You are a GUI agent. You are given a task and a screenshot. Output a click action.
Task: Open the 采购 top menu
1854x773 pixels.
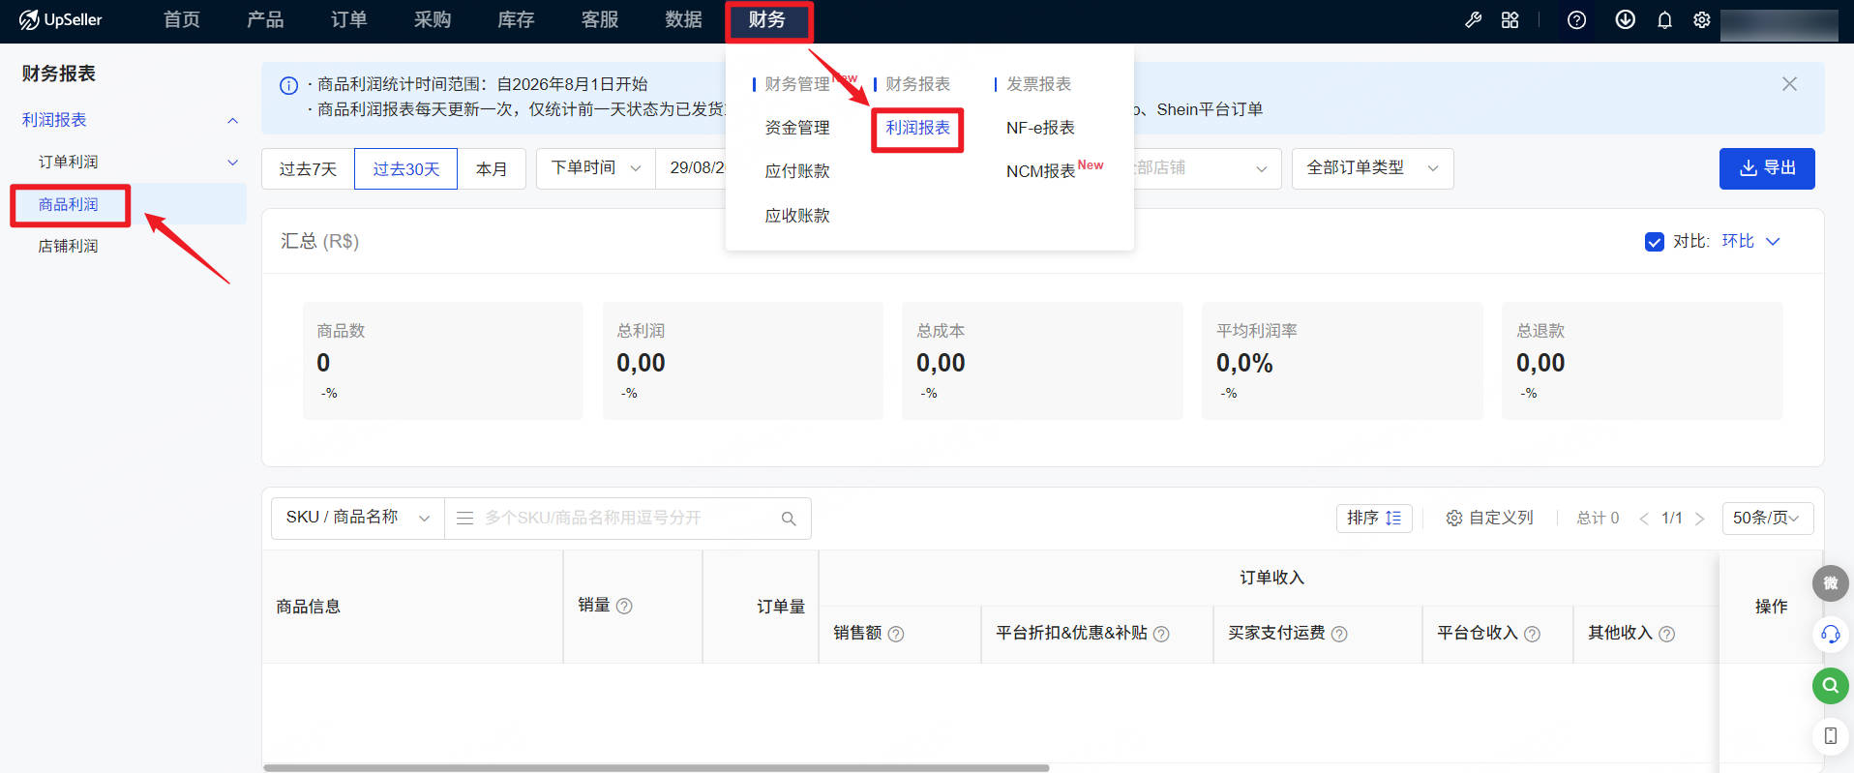coord(433,19)
